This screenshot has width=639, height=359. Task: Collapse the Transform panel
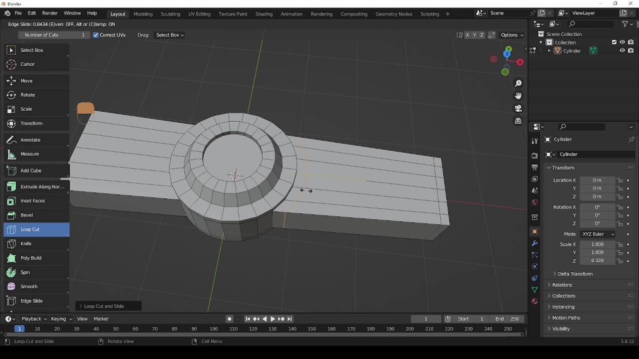(563, 168)
